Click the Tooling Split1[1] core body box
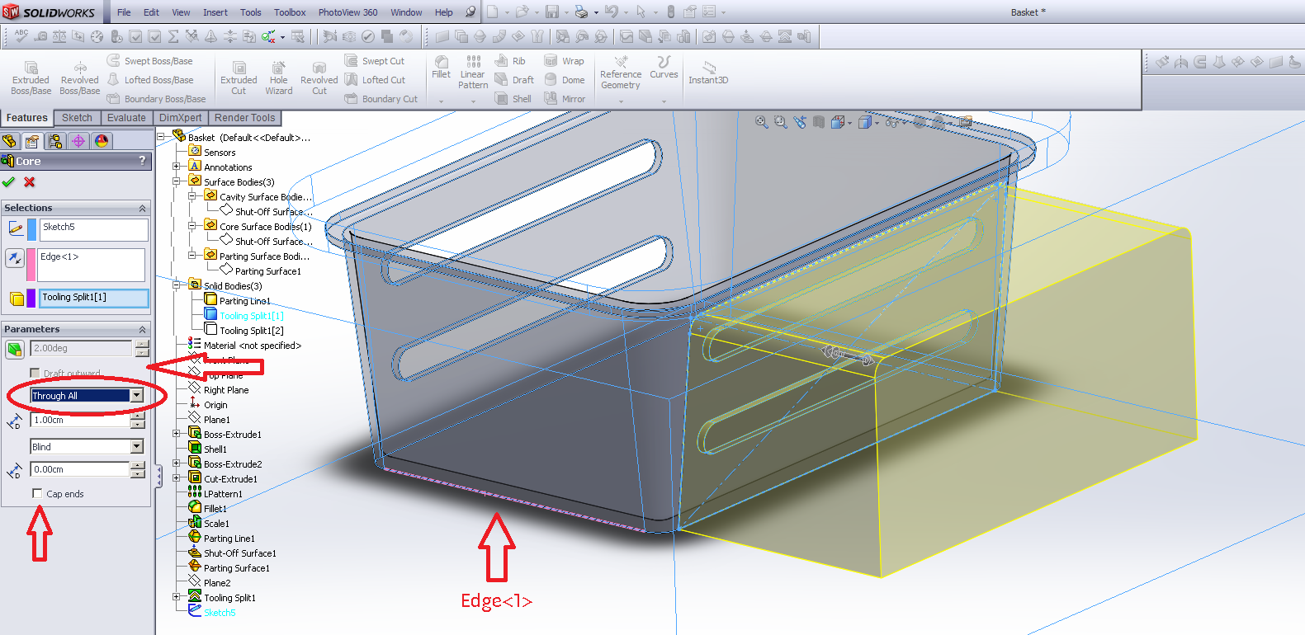 coord(93,298)
